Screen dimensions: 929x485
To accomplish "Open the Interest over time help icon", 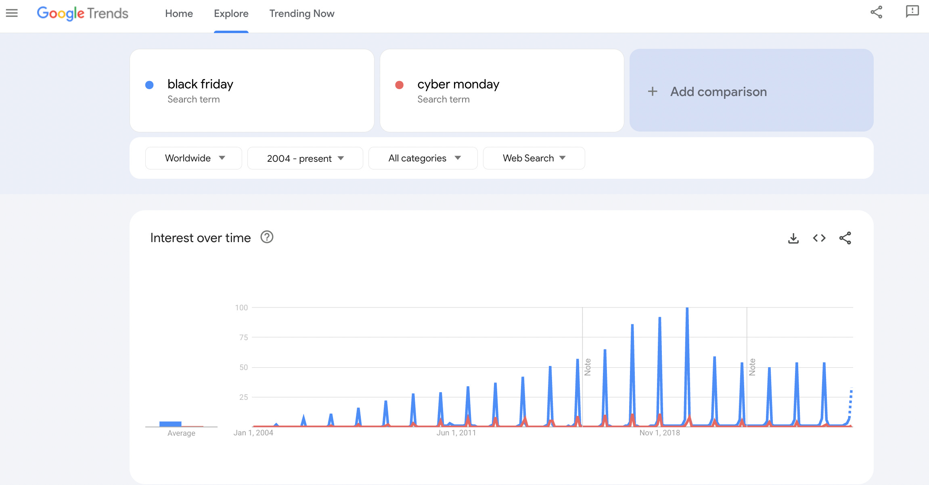I will tap(267, 237).
